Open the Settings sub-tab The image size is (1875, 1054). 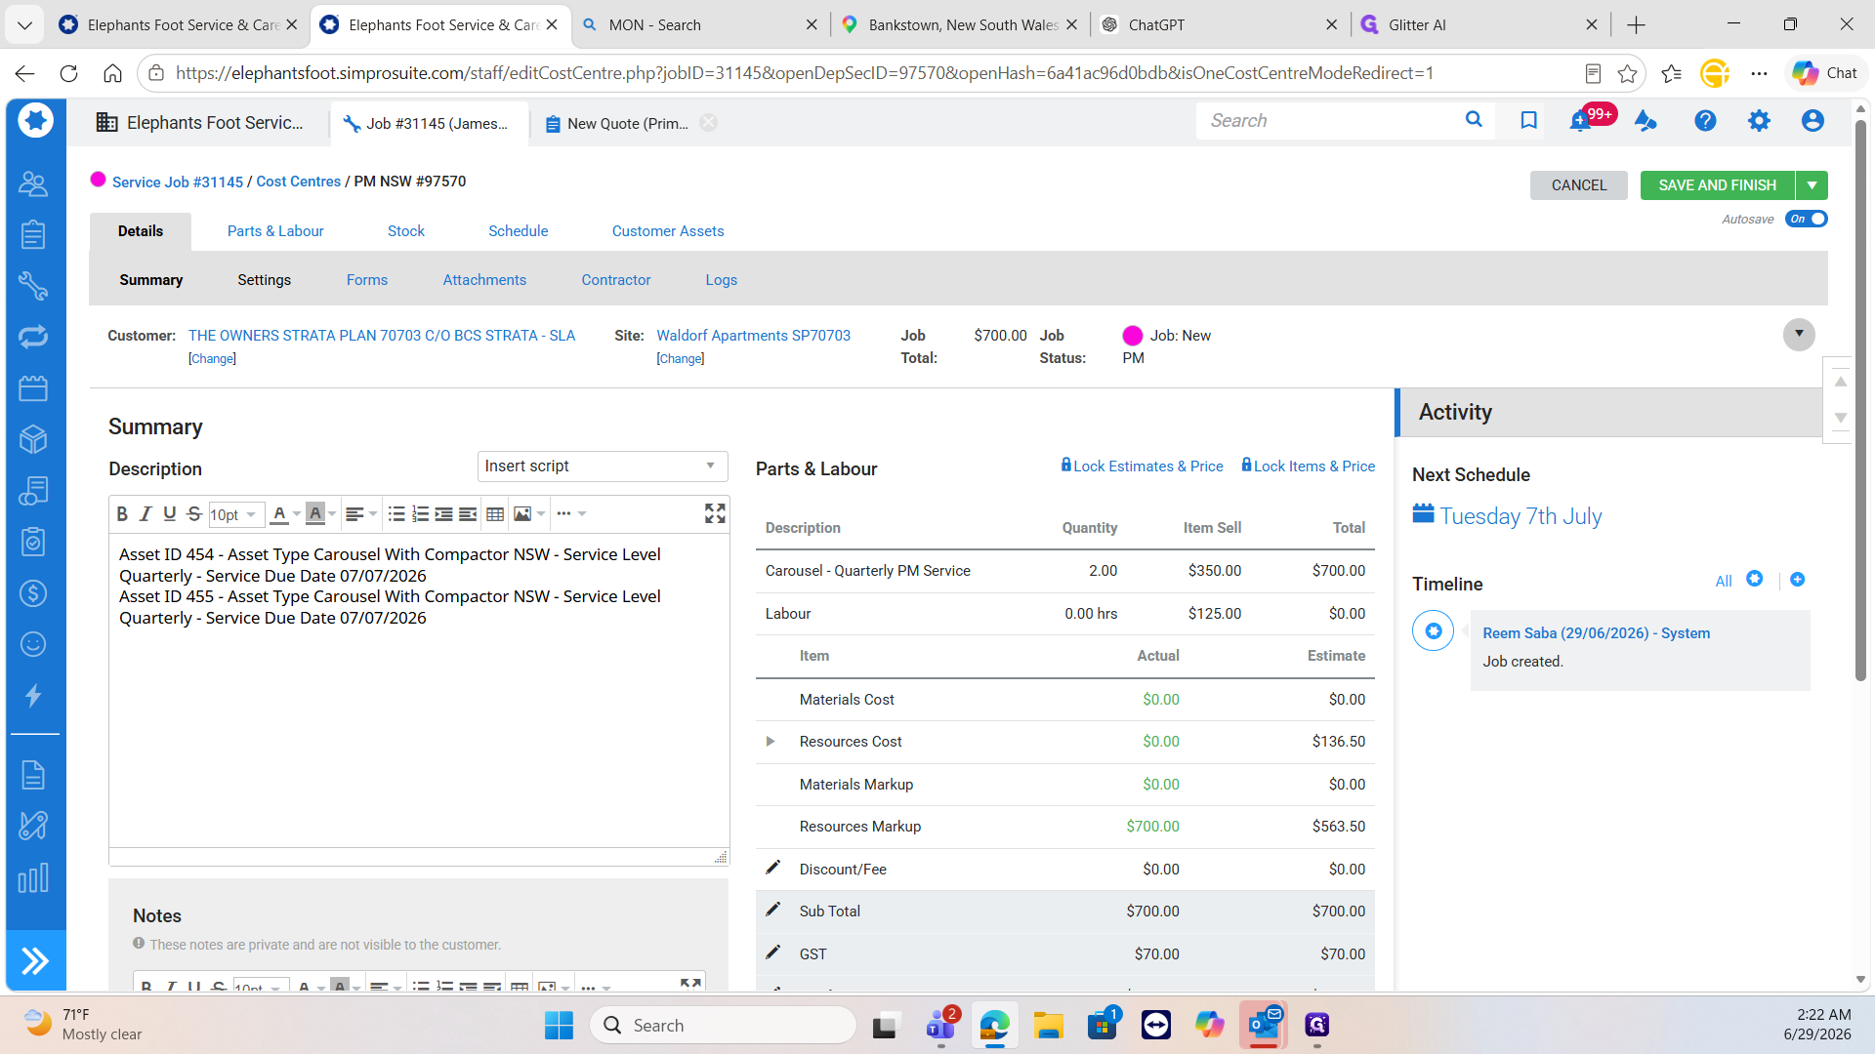point(265,280)
